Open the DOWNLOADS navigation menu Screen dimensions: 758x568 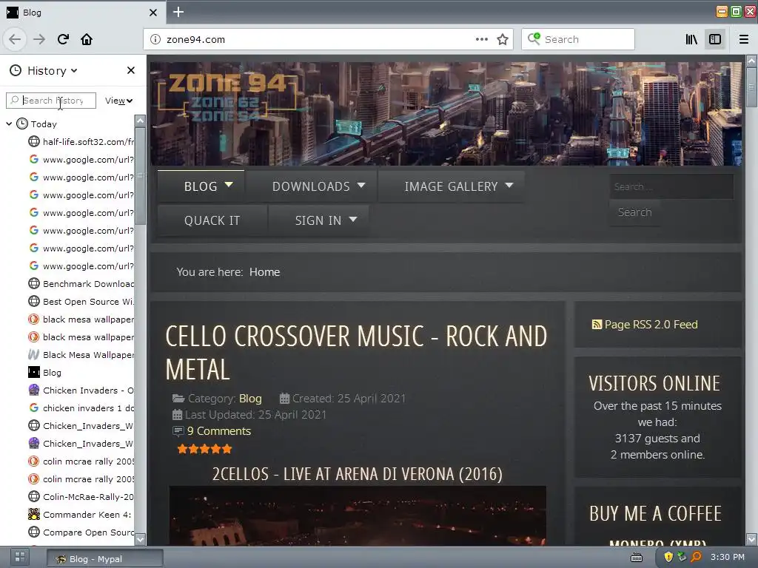(311, 186)
